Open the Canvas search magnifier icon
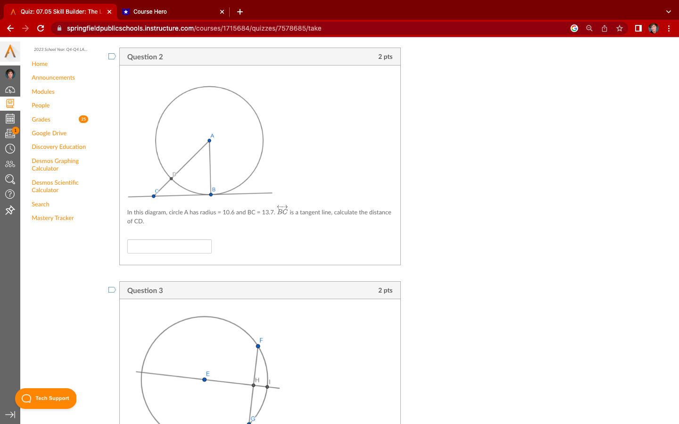Viewport: 679px width, 424px height. (10, 179)
